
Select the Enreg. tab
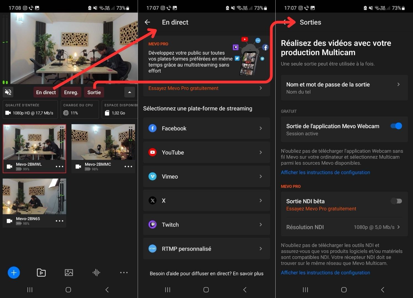click(x=71, y=92)
